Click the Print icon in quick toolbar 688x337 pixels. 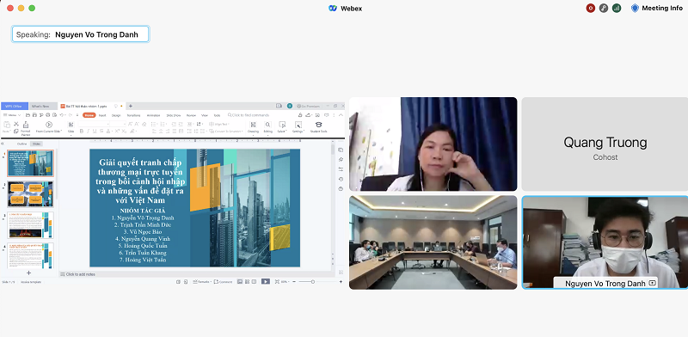coord(48,115)
